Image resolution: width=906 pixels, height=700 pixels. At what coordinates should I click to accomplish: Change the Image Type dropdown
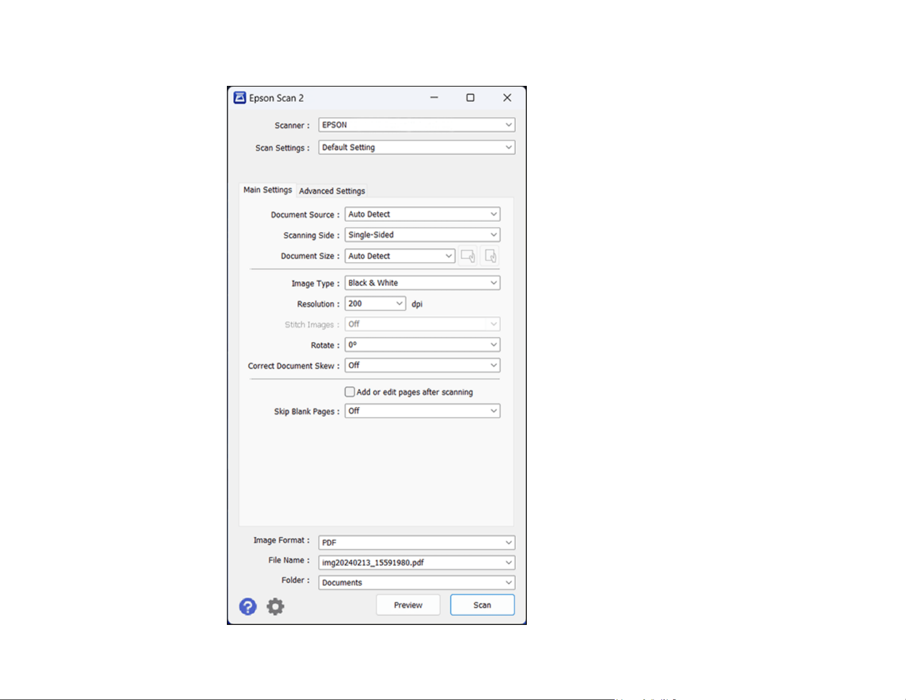pyautogui.click(x=422, y=283)
